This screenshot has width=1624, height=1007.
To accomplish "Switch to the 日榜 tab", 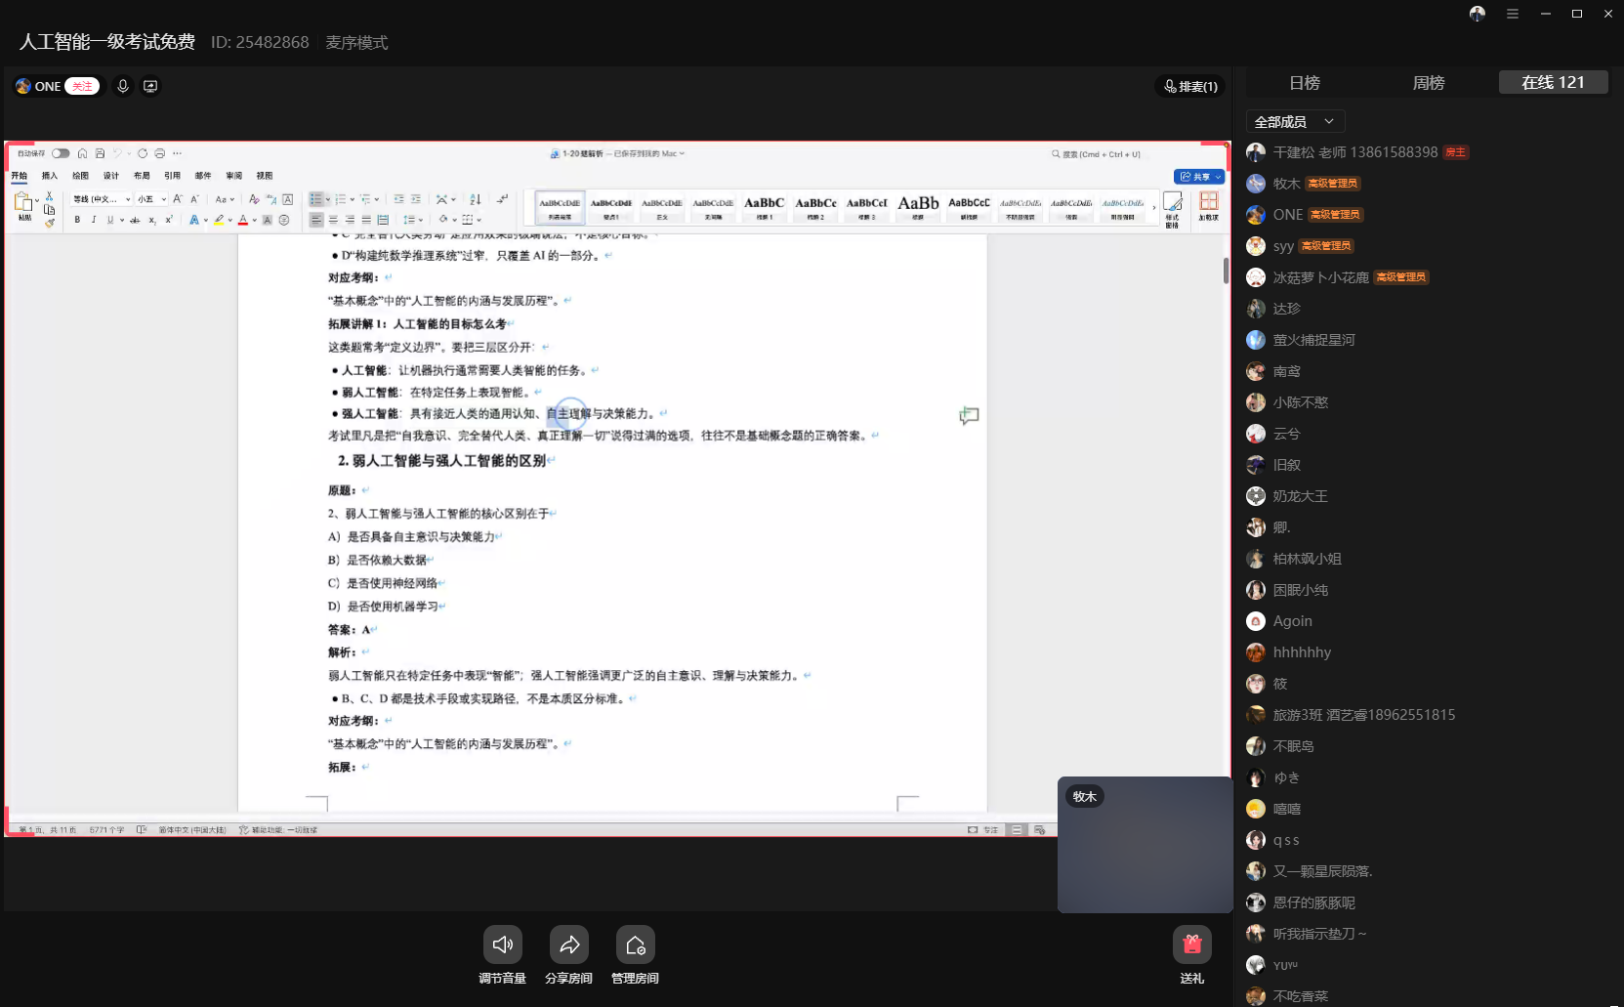I will tap(1304, 83).
